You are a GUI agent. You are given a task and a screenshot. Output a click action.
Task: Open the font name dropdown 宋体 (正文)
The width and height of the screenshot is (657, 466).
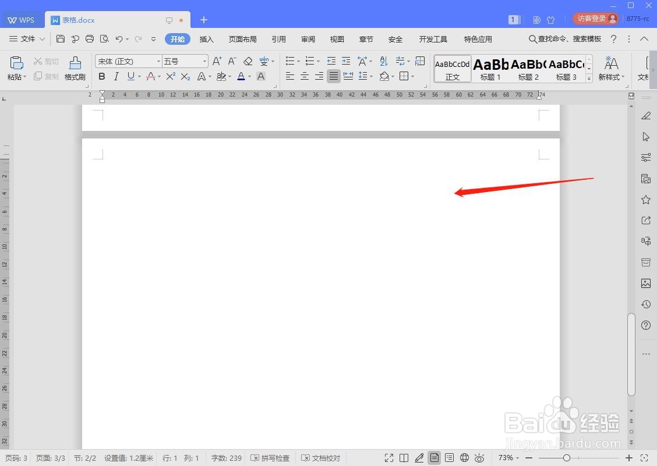(158, 62)
